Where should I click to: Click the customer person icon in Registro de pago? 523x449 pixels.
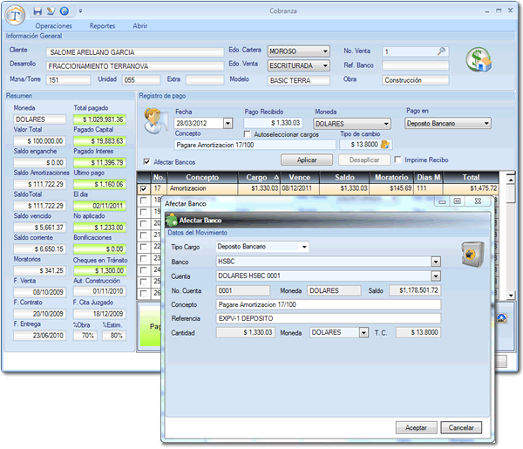156,120
